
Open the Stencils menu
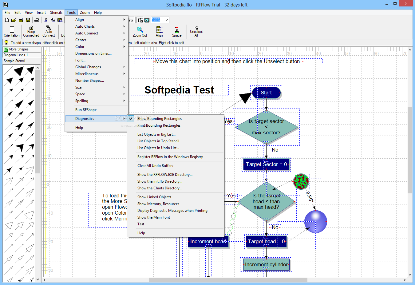(56, 13)
